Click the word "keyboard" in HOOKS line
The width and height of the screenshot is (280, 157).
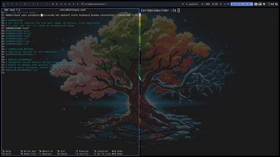tap(84, 15)
